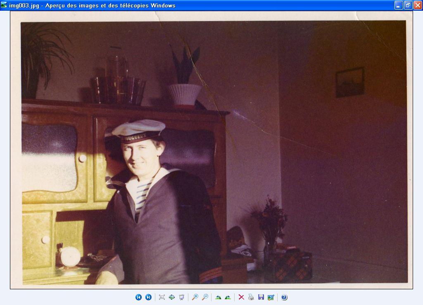Rotate the photo counterclockwise

(x=228, y=297)
